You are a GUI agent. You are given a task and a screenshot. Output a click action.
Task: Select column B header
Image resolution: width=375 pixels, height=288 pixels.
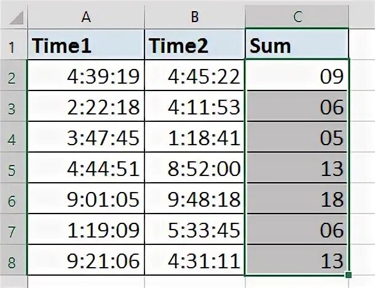(194, 17)
